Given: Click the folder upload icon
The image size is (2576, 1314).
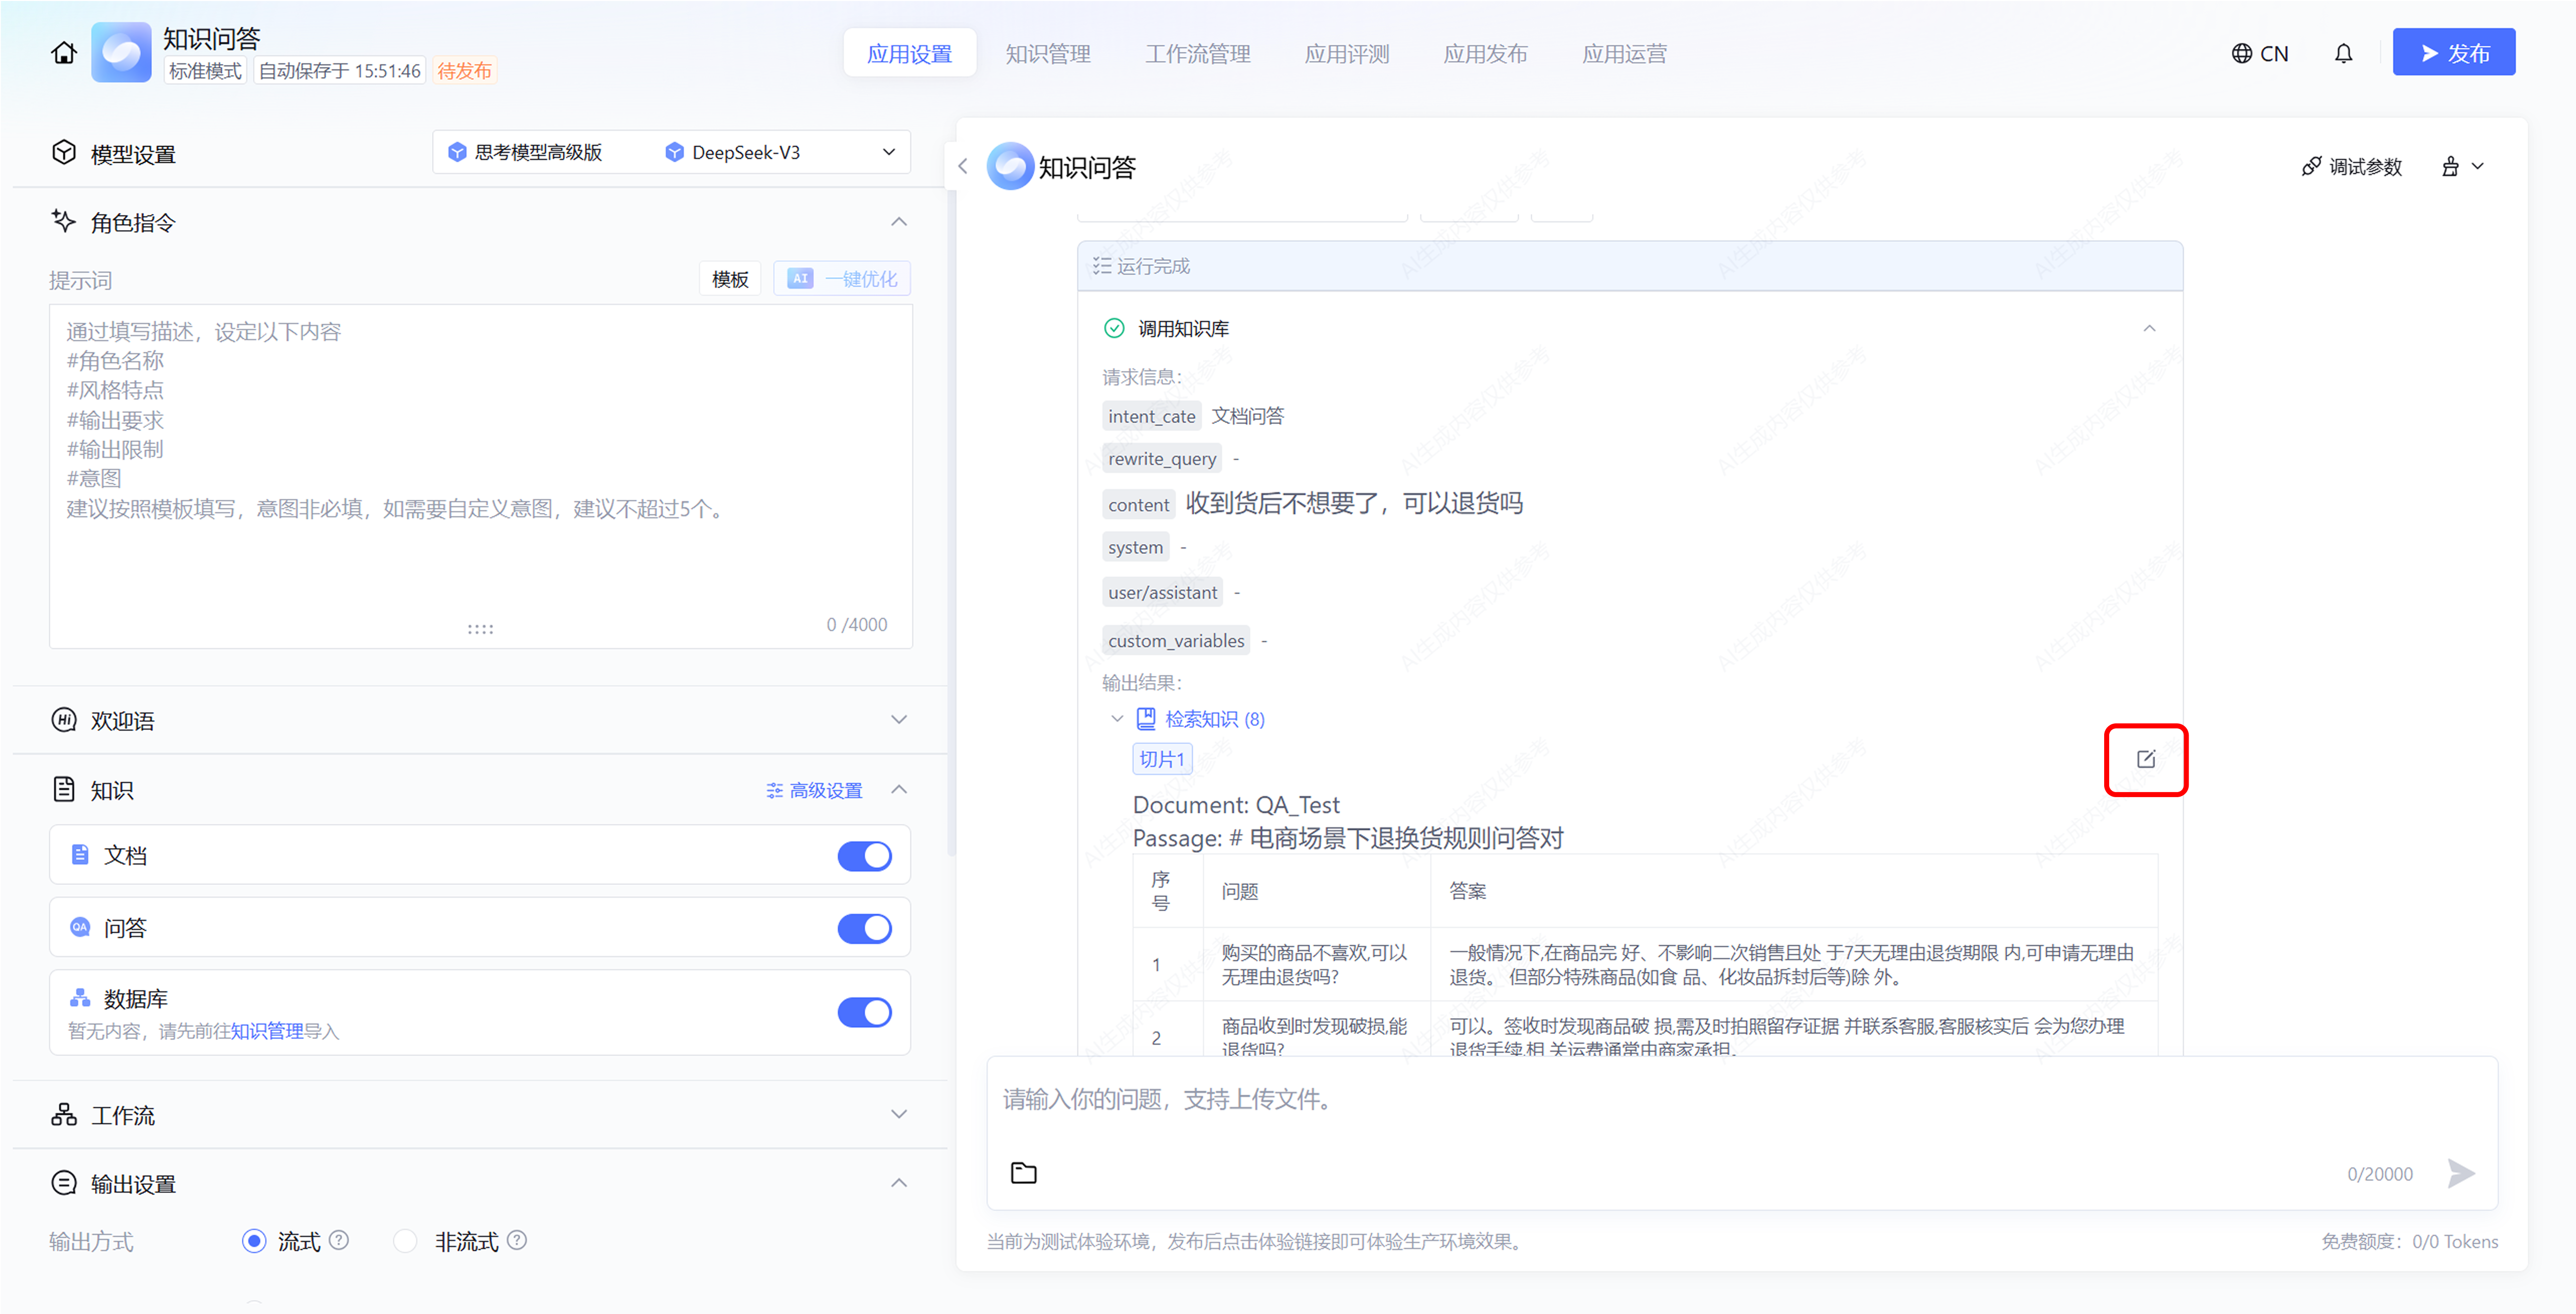Looking at the screenshot, I should point(1023,1173).
